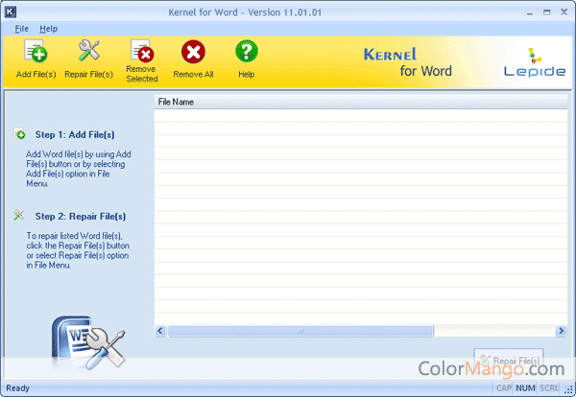Click the resize grip in status bar corner

pos(569,389)
